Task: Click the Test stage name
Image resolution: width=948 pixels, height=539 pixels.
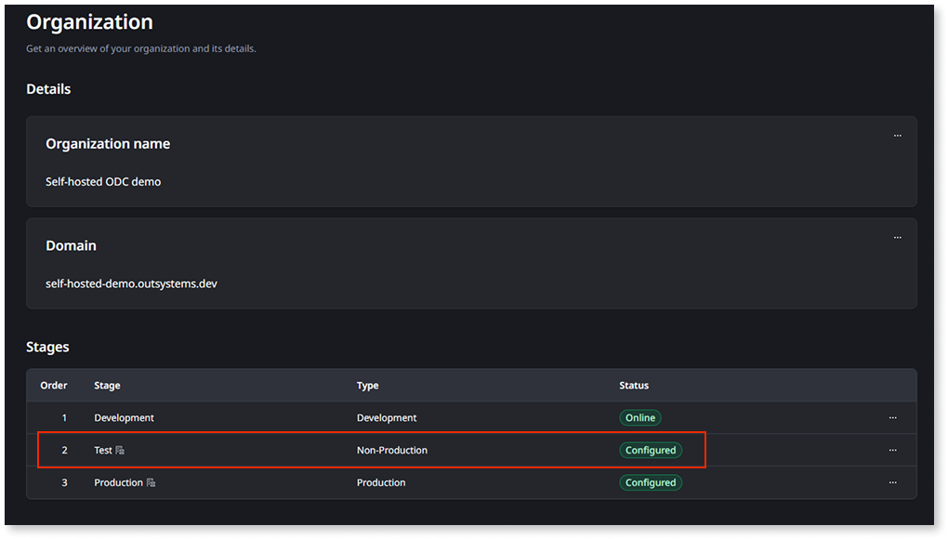Action: click(x=103, y=450)
